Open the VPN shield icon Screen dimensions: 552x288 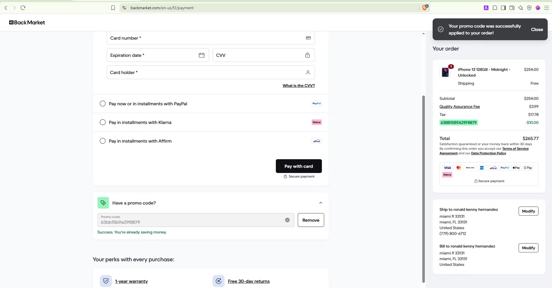pos(529,8)
